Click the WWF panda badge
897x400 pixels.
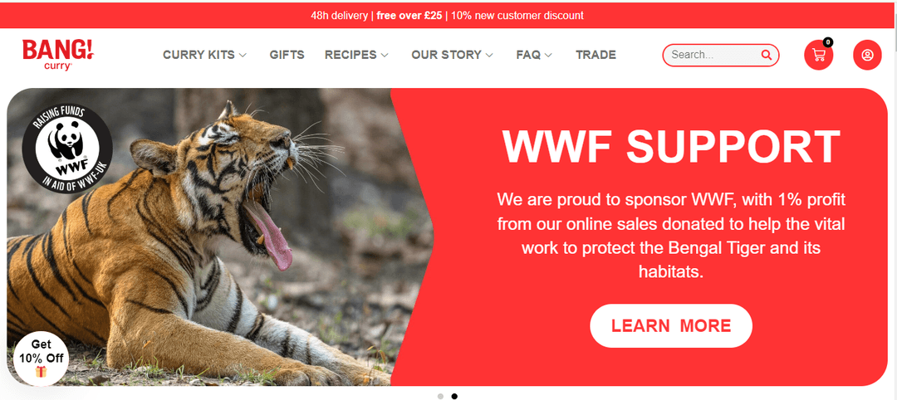coord(67,148)
